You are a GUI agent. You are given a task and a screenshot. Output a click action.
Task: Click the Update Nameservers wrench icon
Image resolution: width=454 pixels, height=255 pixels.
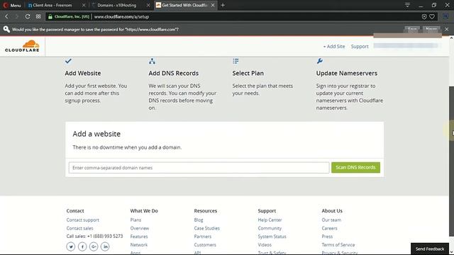(x=320, y=61)
